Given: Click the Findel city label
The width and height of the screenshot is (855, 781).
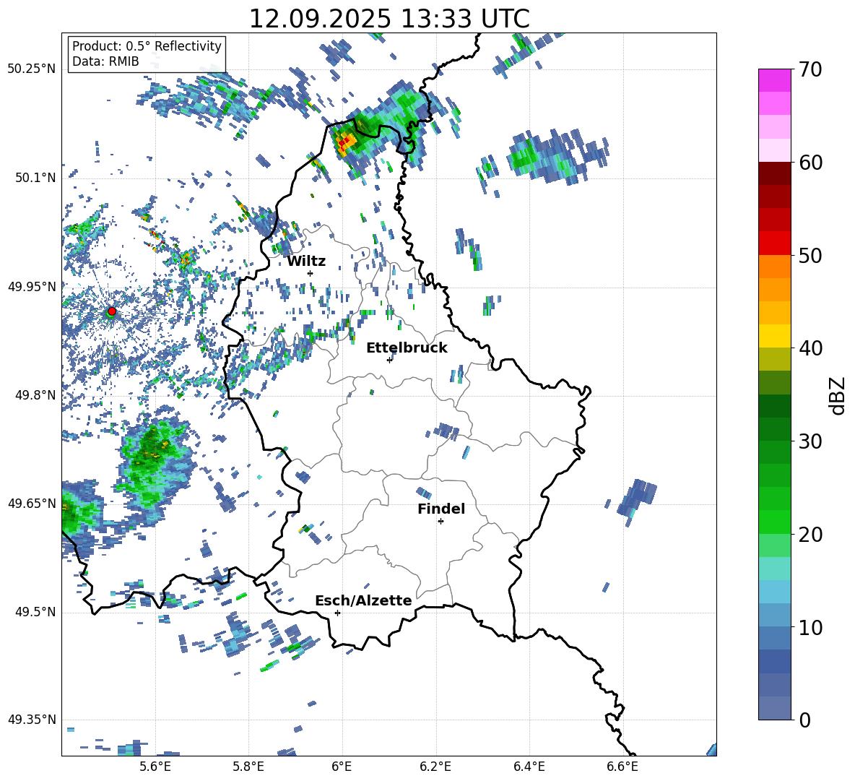Looking at the screenshot, I should coord(441,509).
